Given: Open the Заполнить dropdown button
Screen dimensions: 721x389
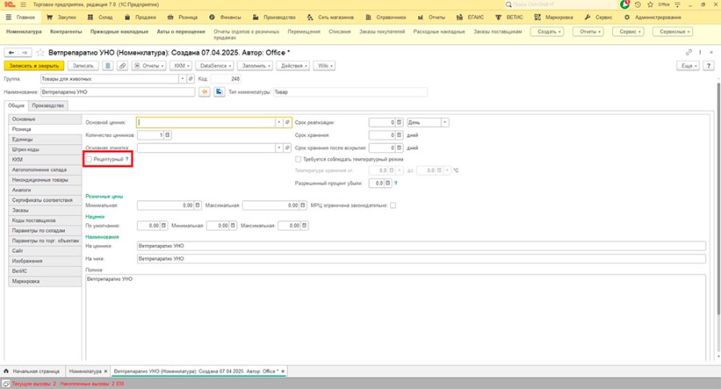Looking at the screenshot, I should click(256, 66).
